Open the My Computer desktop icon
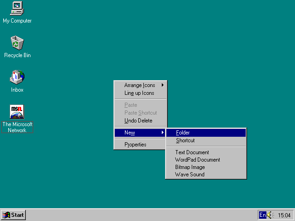The height and width of the screenshot is (221, 295). pyautogui.click(x=17, y=9)
